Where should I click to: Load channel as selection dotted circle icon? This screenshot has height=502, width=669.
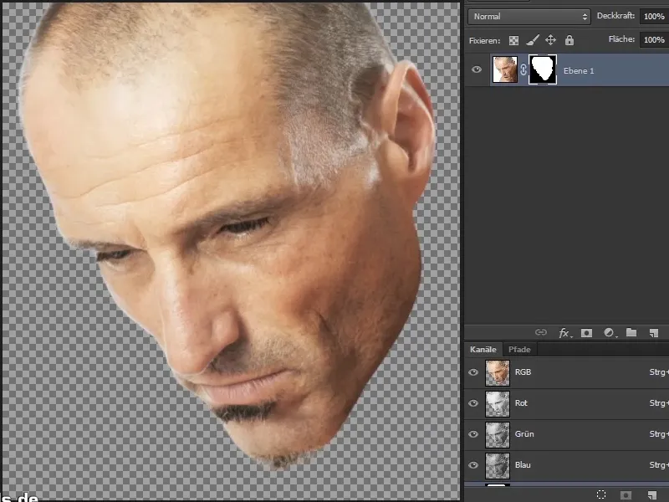pos(601,494)
